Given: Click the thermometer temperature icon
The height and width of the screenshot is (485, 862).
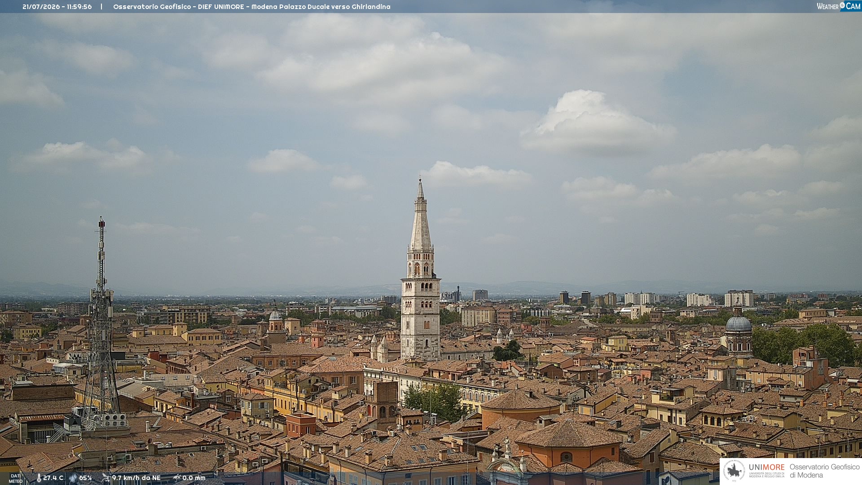Looking at the screenshot, I should (39, 478).
